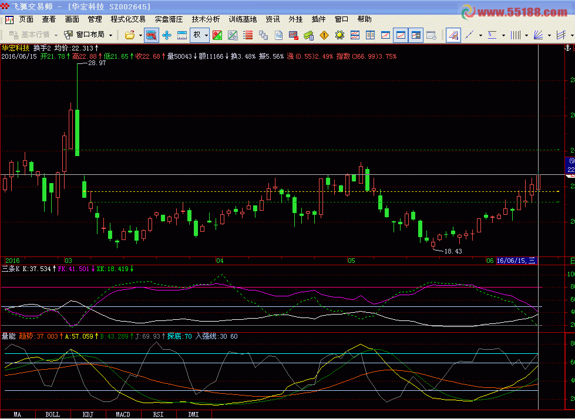Click the open folder icon
This screenshot has height=419, width=575.
(129, 35)
